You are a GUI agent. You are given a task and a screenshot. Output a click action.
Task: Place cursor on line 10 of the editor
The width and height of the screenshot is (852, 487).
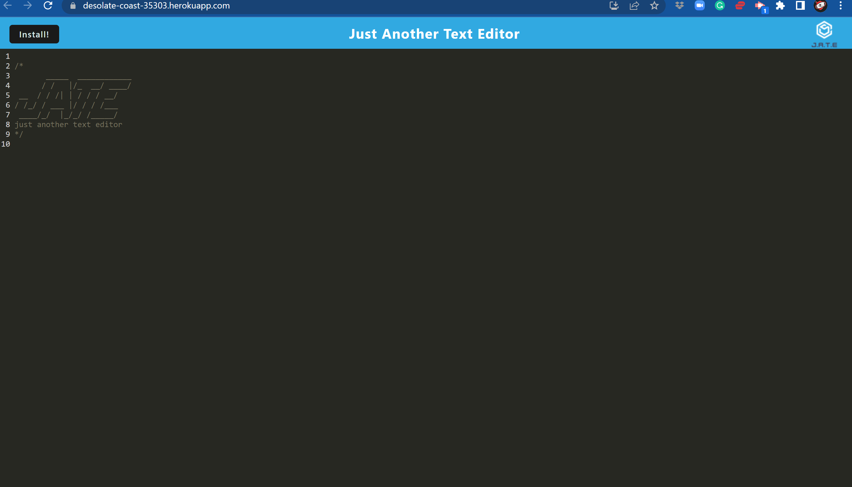click(134, 144)
